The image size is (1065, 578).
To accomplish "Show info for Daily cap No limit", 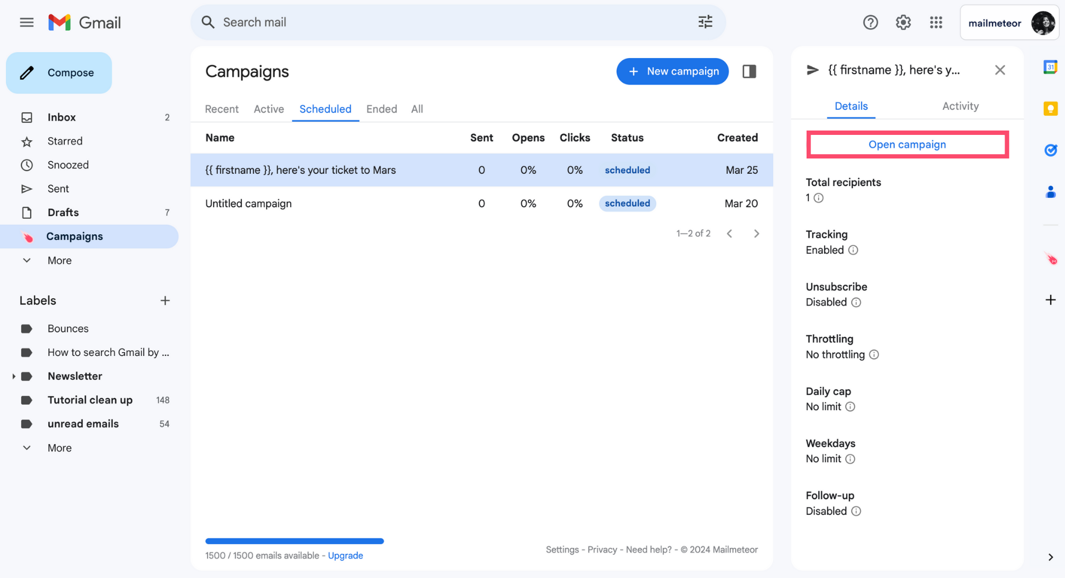I will pyautogui.click(x=850, y=407).
